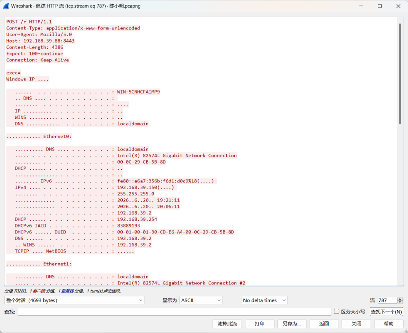Viewport: 408px width, 333px height.
Task: Click the stream number field showing 787
Action: click(x=387, y=300)
